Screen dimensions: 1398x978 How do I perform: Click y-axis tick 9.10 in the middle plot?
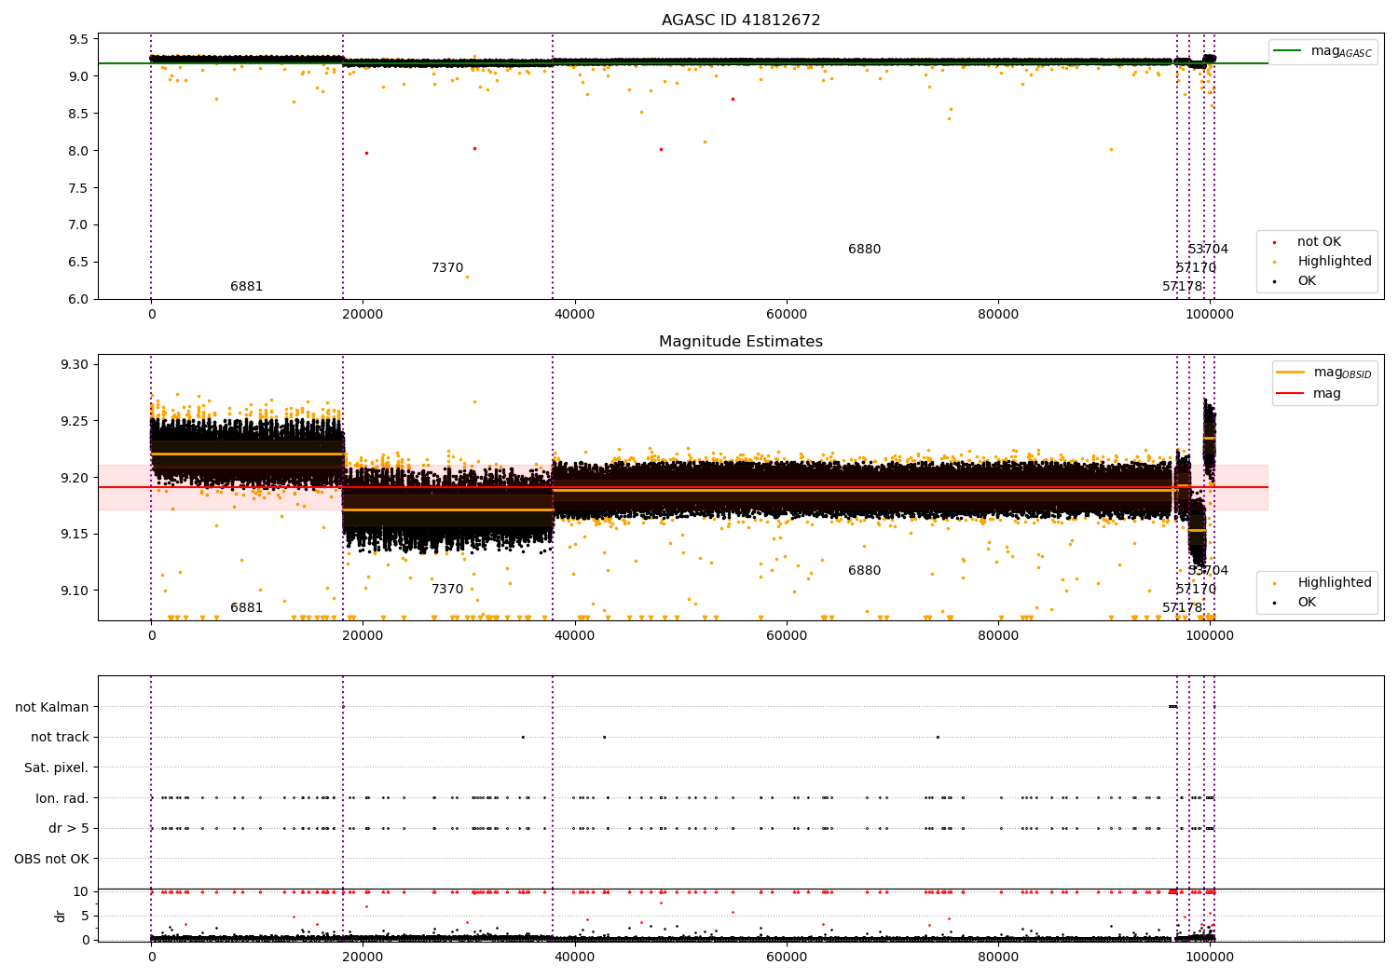(x=75, y=591)
